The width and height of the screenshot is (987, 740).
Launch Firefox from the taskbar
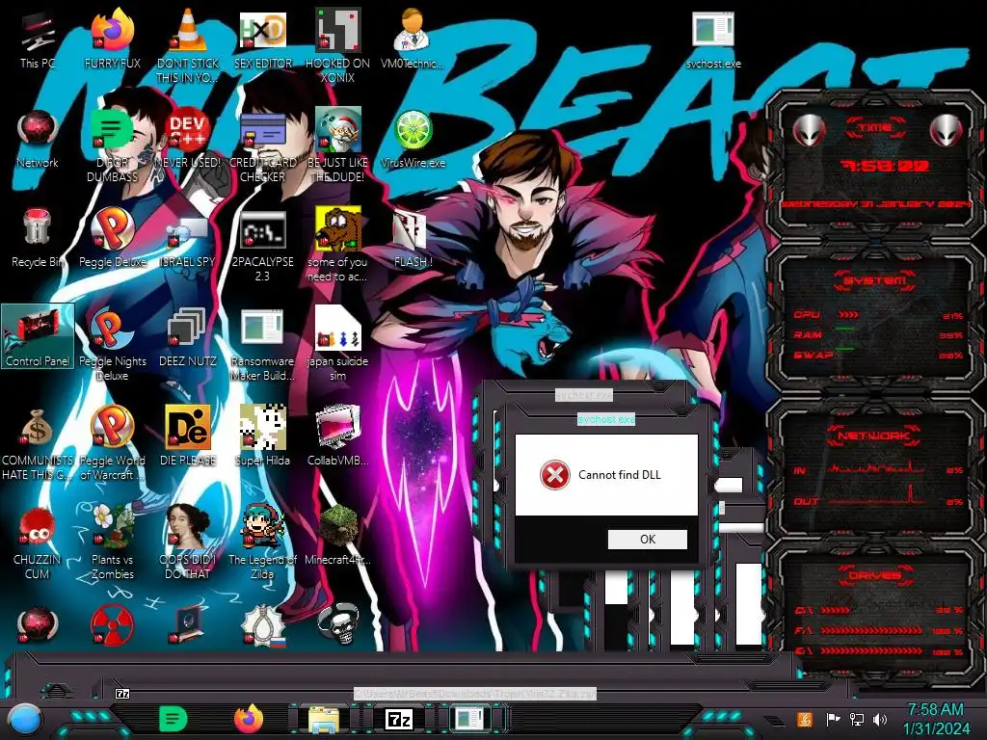pos(250,719)
